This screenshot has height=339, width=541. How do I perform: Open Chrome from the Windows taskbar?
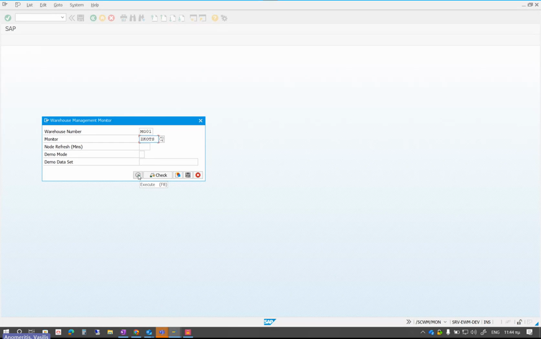click(x=136, y=332)
